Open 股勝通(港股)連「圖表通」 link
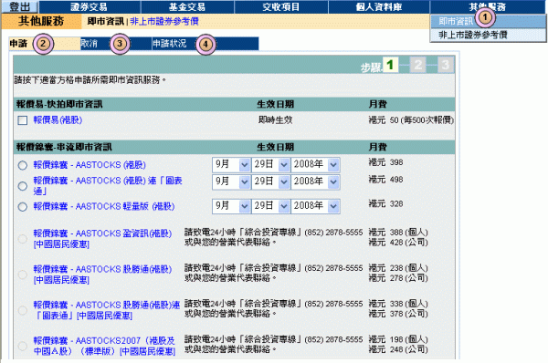Screen dimensions: 548x363 (107, 310)
